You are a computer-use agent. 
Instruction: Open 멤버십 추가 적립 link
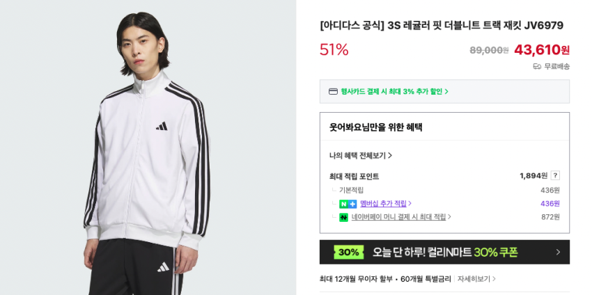pyautogui.click(x=385, y=204)
